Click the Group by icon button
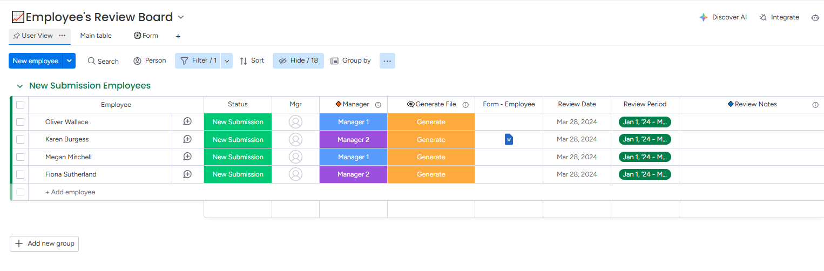824x271 pixels. click(351, 61)
